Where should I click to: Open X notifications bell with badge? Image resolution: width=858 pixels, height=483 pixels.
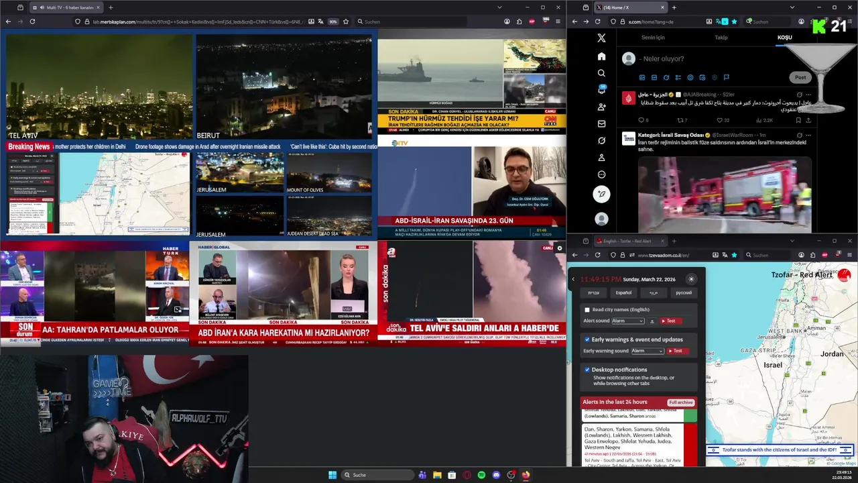(601, 90)
